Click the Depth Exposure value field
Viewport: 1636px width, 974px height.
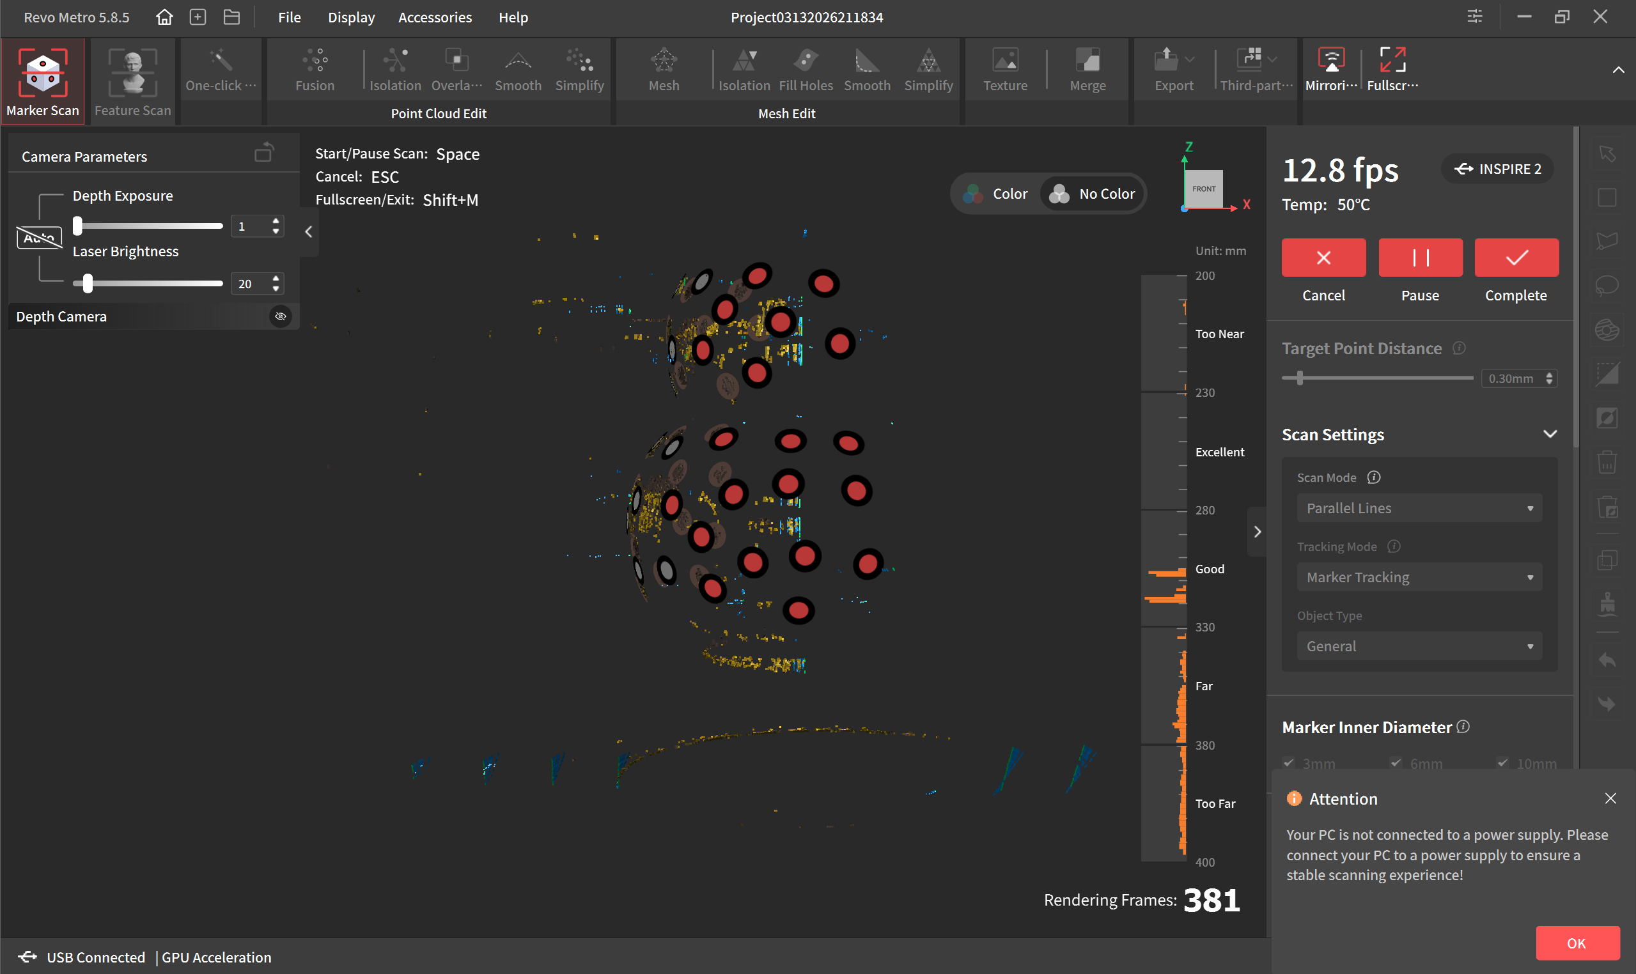(x=249, y=226)
